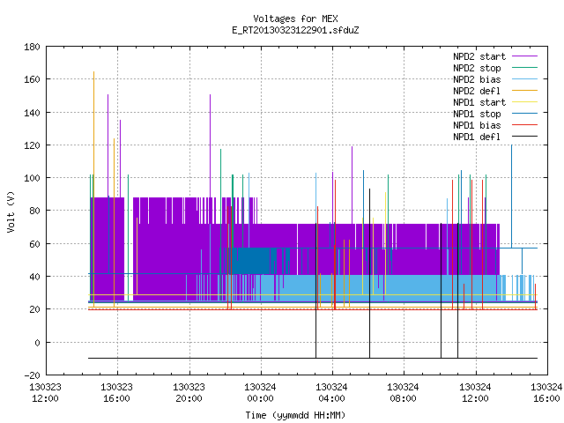The width and height of the screenshot is (564, 423).
Task: Click the '130323 20:00' time axis label
Action: (x=189, y=393)
